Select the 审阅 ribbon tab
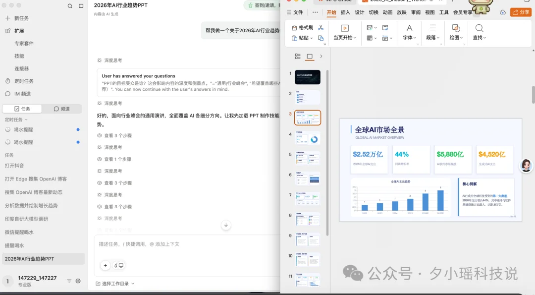This screenshot has width=535, height=295. (416, 12)
